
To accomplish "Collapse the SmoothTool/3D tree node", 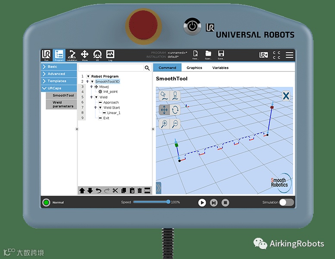I will (x=92, y=82).
